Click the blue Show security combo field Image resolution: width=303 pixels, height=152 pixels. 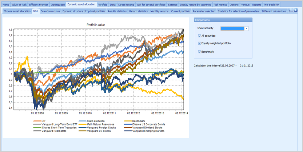click(232, 29)
